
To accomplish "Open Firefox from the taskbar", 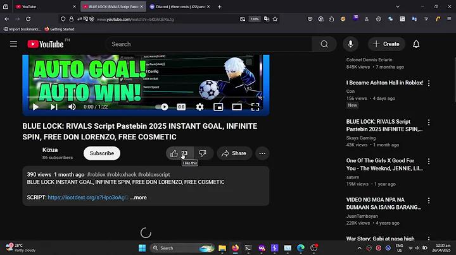I will point(235,248).
